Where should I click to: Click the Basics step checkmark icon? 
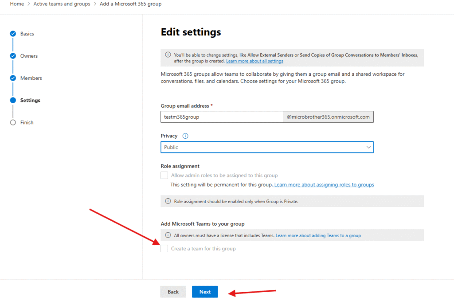[13, 34]
